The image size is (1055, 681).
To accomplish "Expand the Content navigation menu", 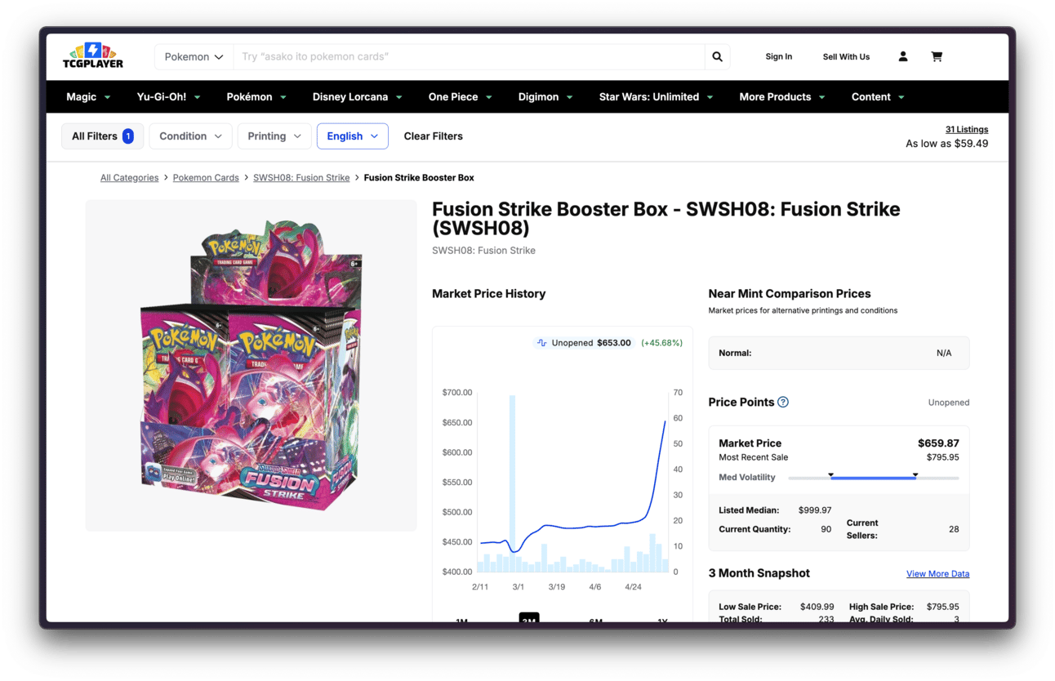I will tap(878, 96).
